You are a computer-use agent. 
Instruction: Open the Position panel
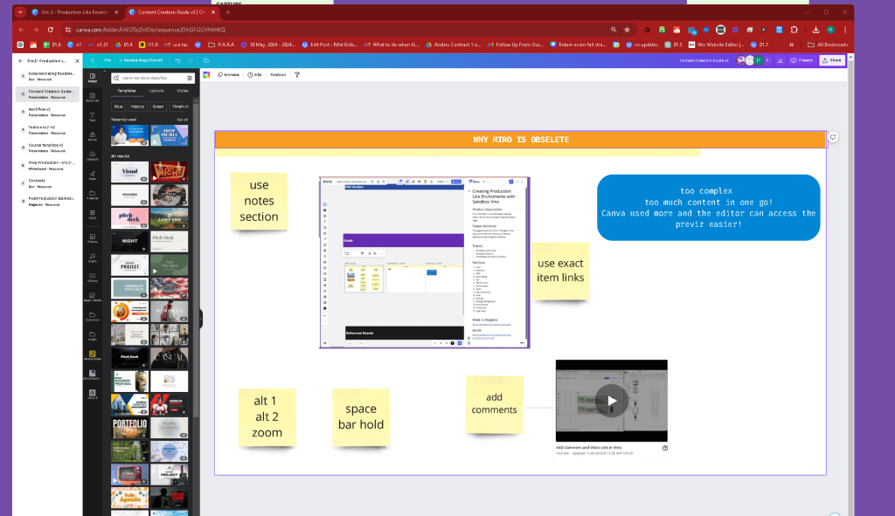coord(278,75)
